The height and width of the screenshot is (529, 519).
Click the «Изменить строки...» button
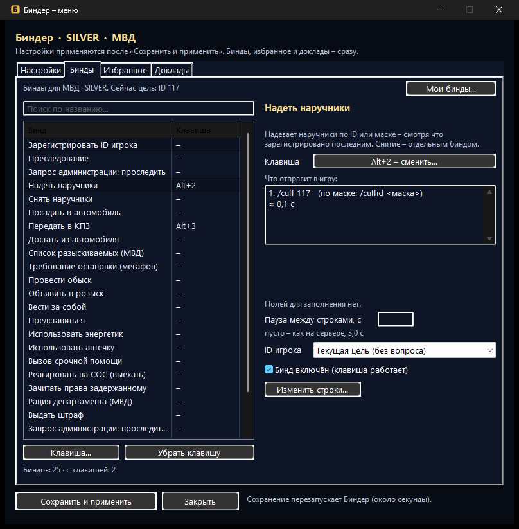click(x=313, y=390)
